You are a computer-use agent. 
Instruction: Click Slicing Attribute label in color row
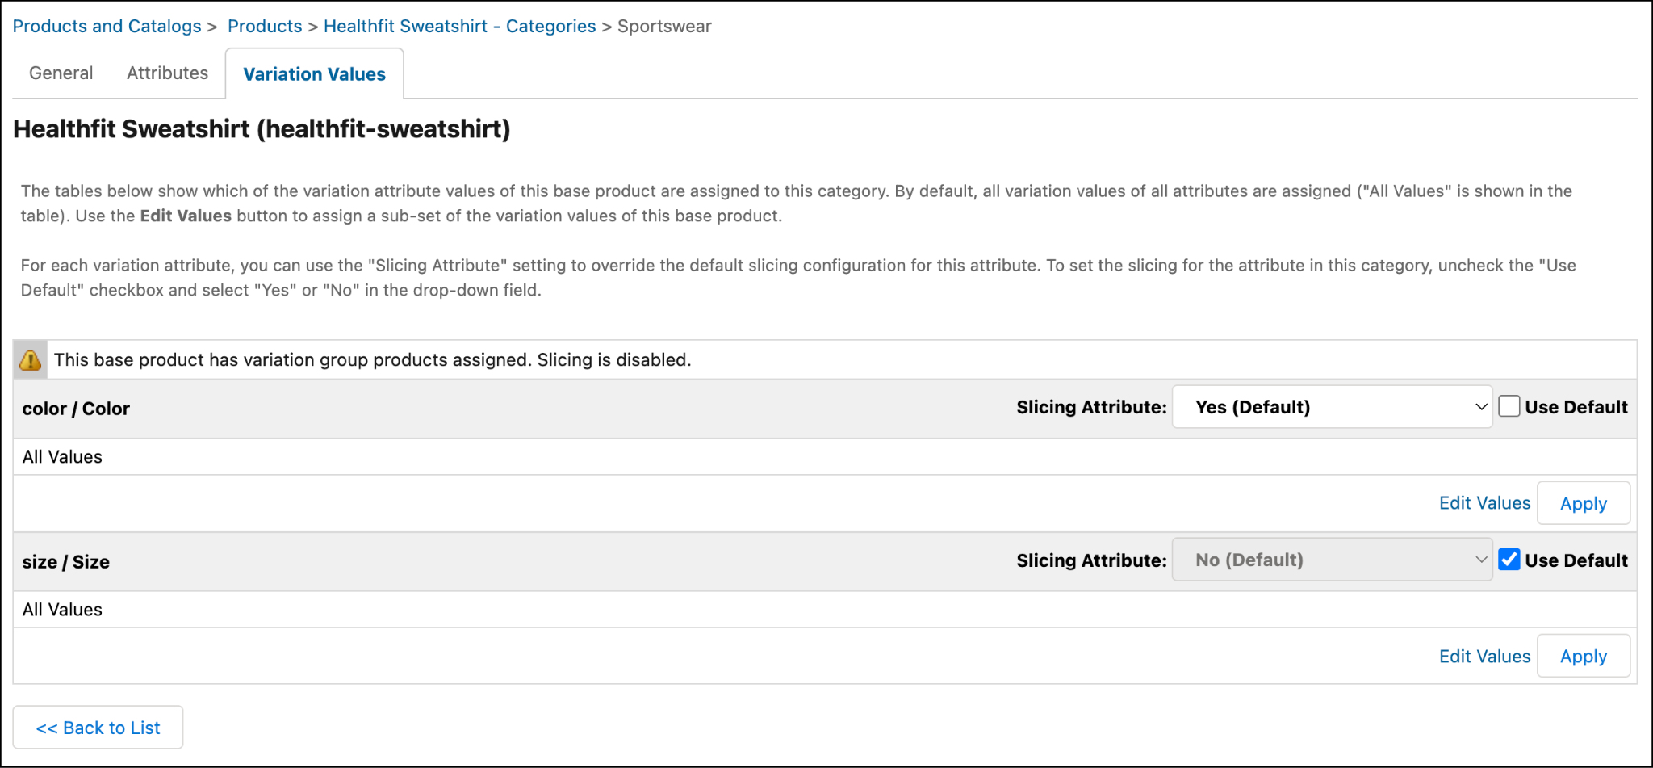pos(1091,407)
